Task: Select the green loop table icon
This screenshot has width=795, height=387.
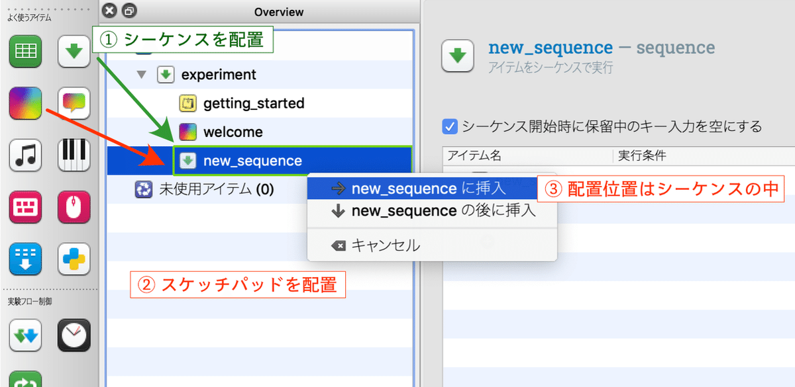Action: pos(26,52)
